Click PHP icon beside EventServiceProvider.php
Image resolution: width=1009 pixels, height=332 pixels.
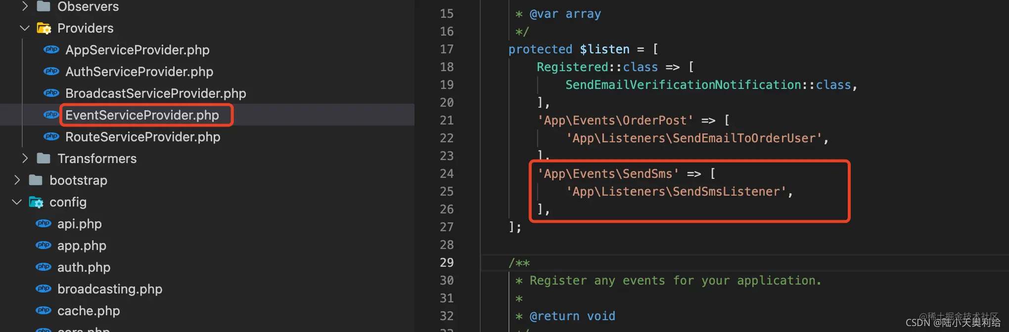click(51, 115)
